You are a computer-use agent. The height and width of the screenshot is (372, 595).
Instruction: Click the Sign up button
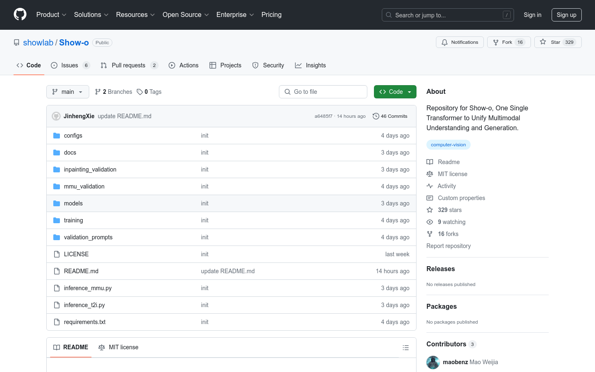(x=566, y=15)
